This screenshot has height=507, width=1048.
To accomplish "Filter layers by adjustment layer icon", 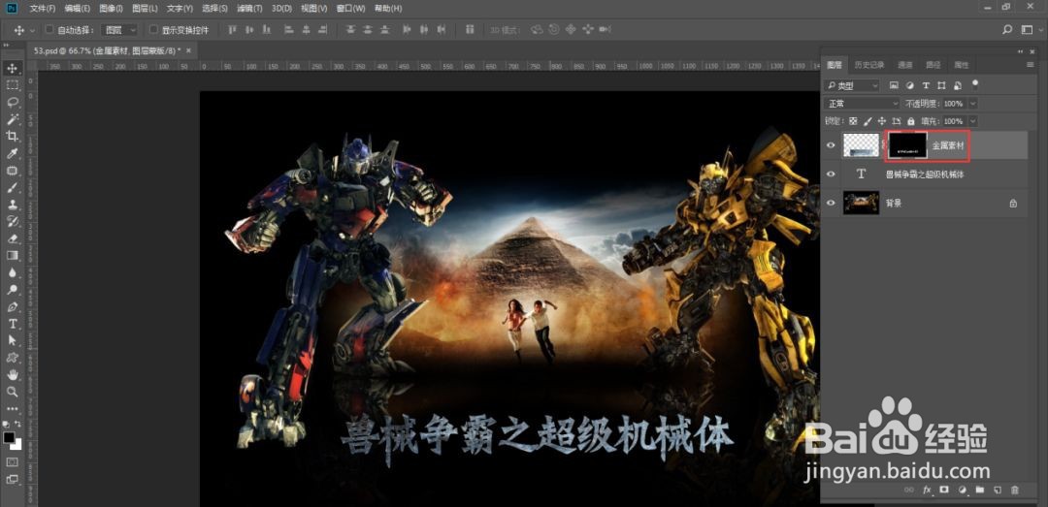I will tap(909, 85).
